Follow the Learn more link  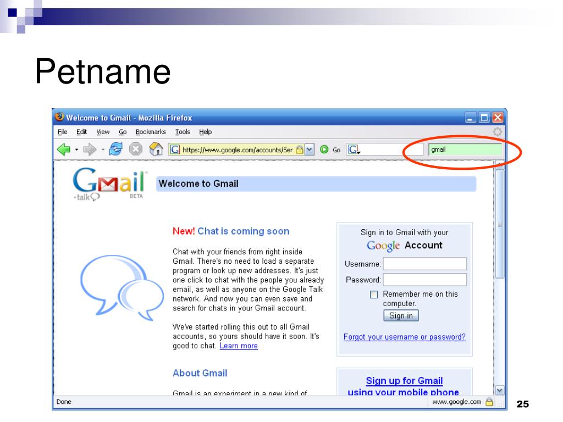pyautogui.click(x=239, y=346)
